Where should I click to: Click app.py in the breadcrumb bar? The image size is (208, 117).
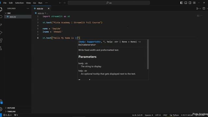pyautogui.click(x=41, y=13)
